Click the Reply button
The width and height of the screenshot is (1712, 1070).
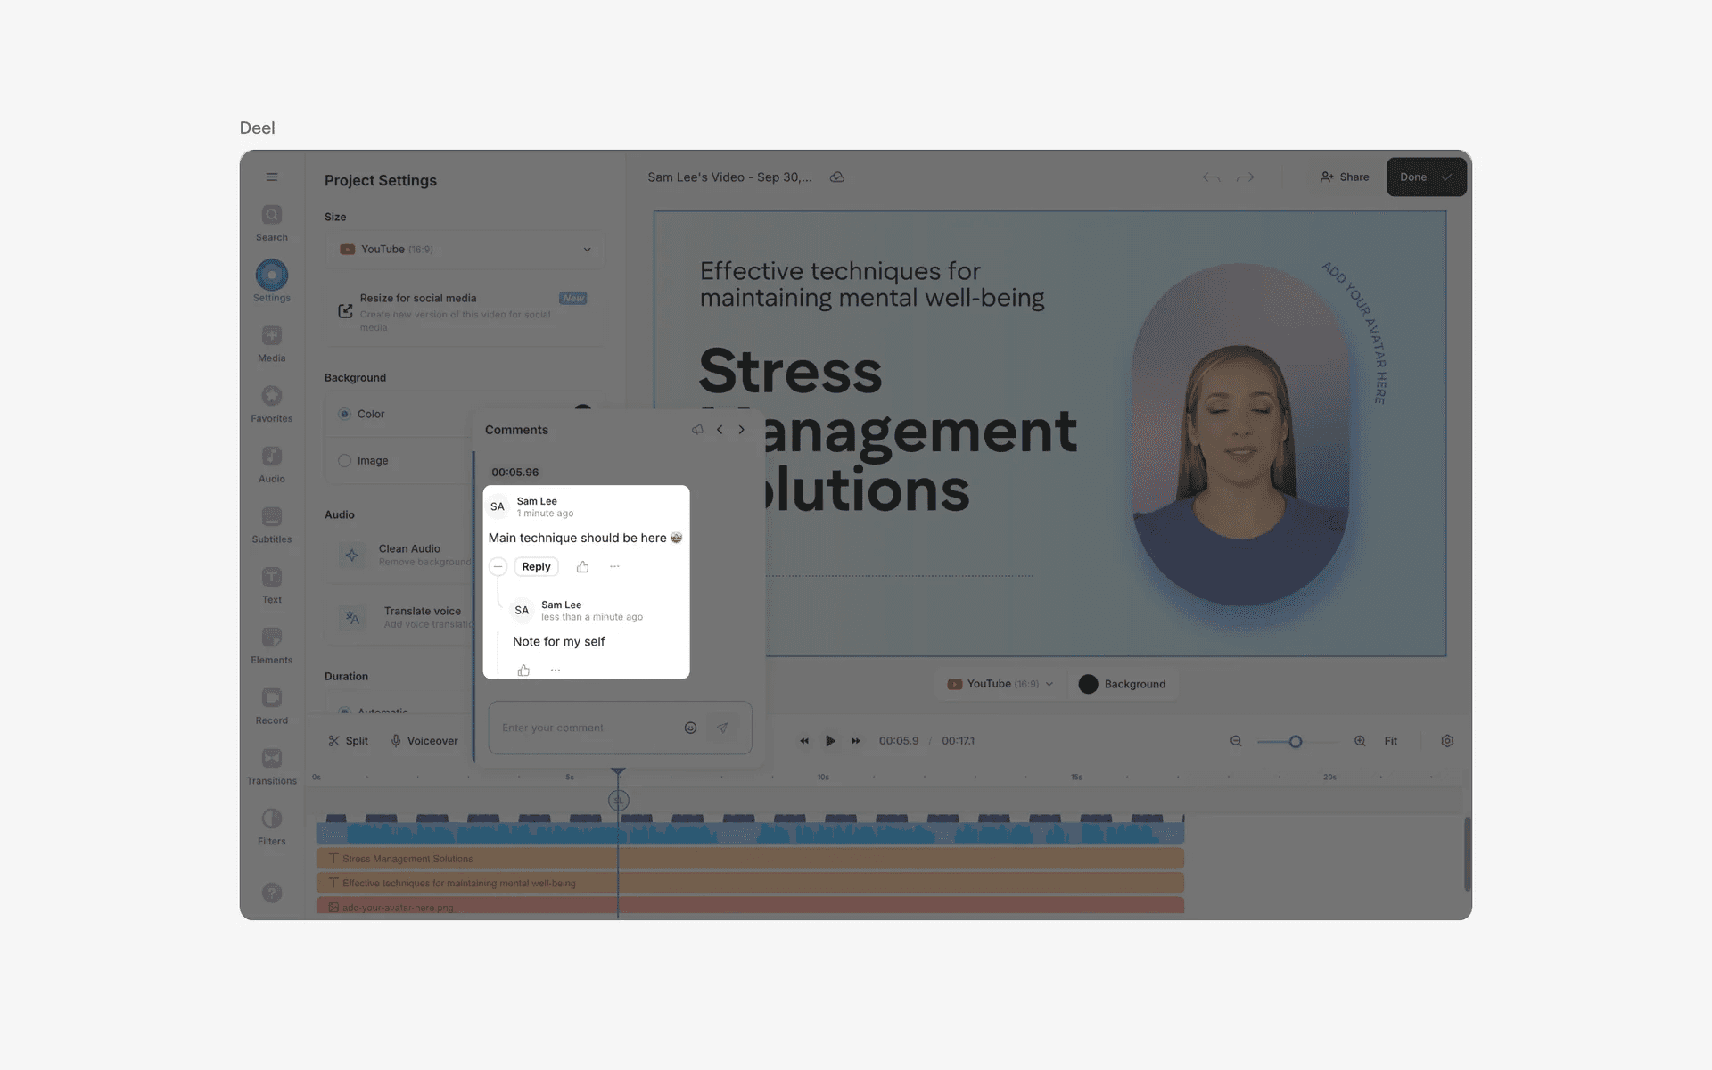coord(536,567)
